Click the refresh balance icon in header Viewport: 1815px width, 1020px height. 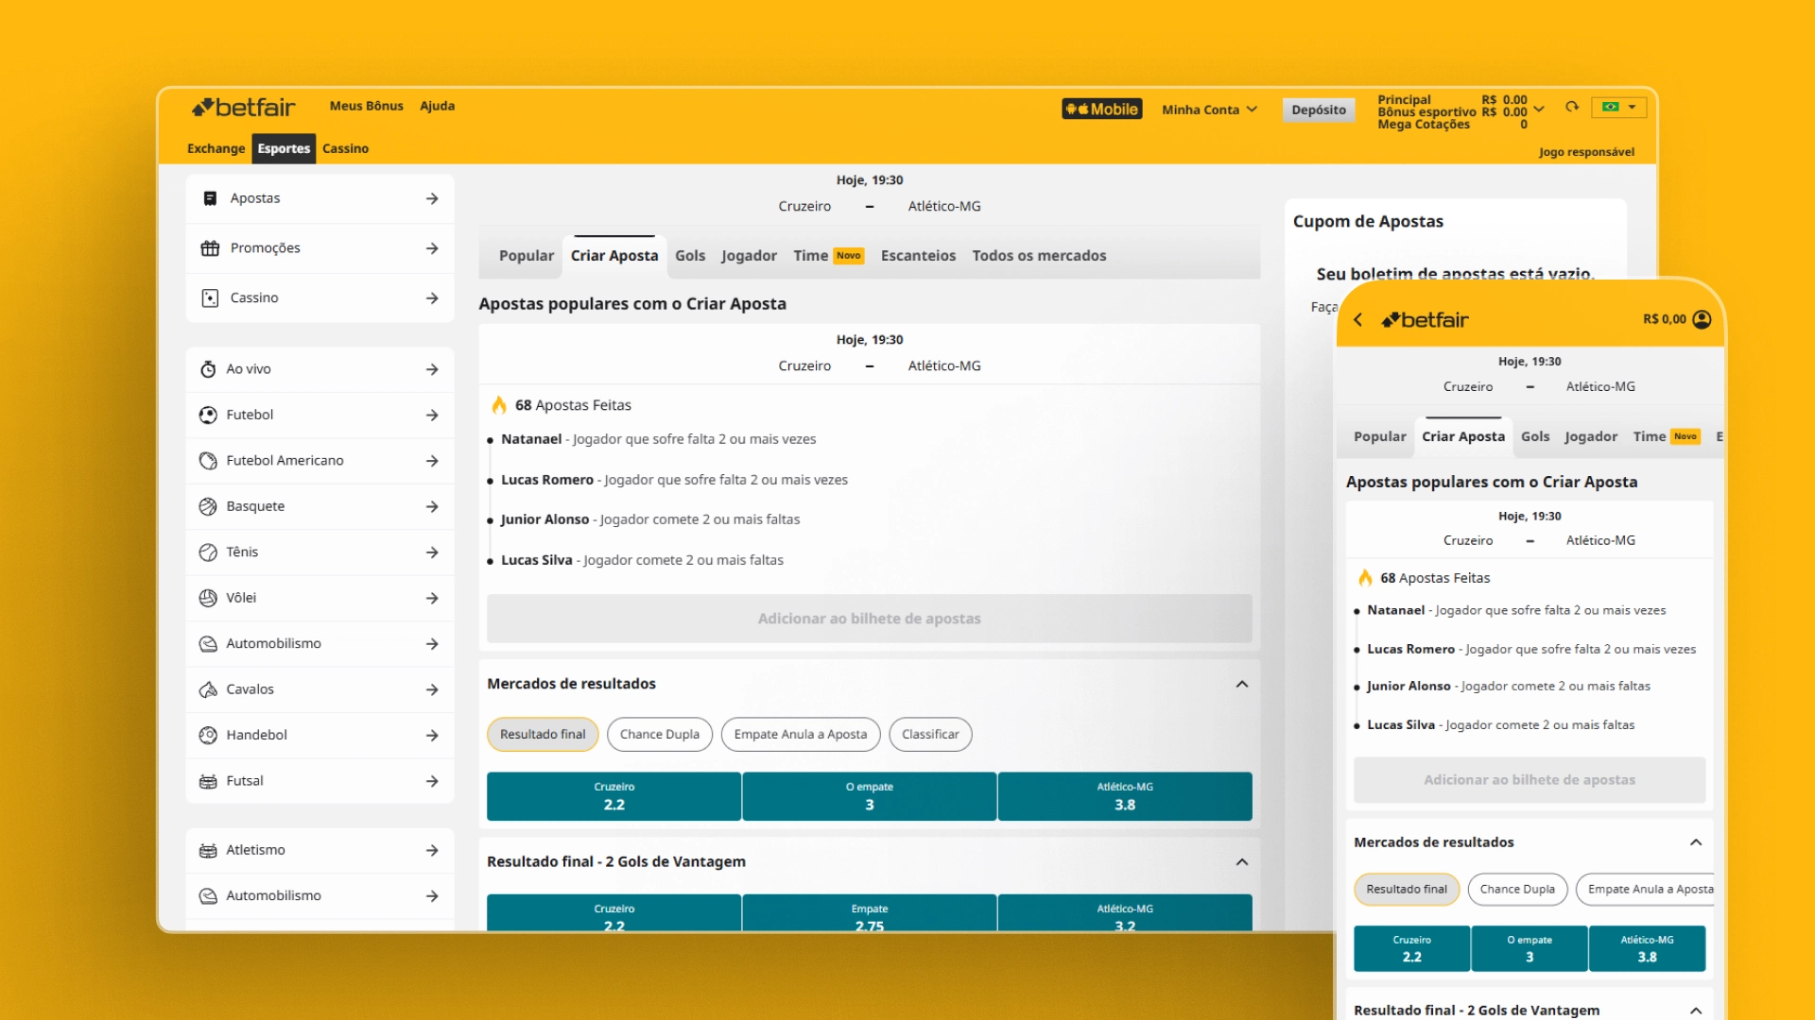point(1572,107)
